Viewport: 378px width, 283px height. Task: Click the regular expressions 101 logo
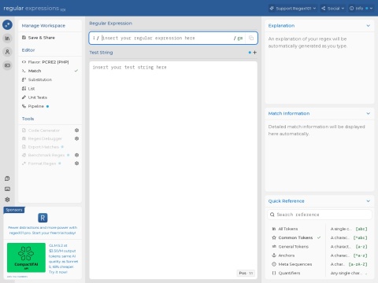coord(35,9)
